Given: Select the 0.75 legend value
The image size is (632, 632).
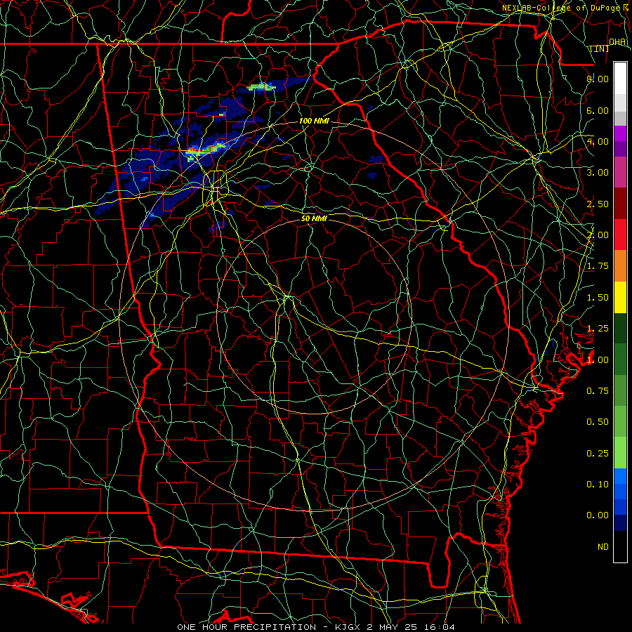Looking at the screenshot, I should pos(598,391).
